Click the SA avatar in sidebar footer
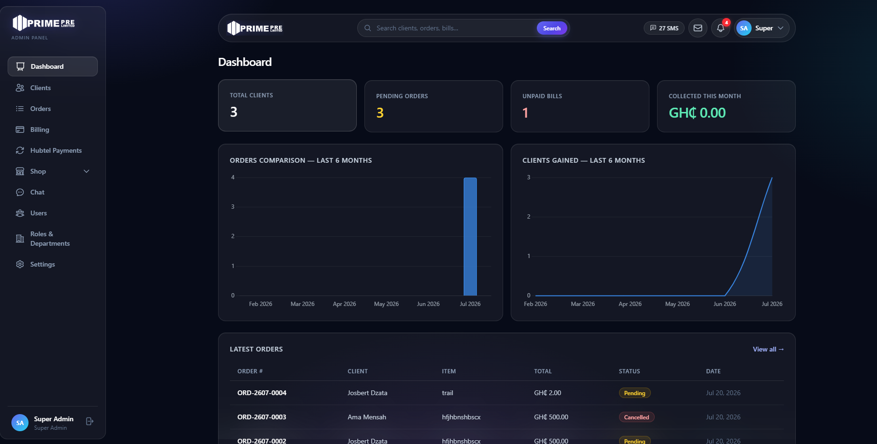 [x=20, y=423]
